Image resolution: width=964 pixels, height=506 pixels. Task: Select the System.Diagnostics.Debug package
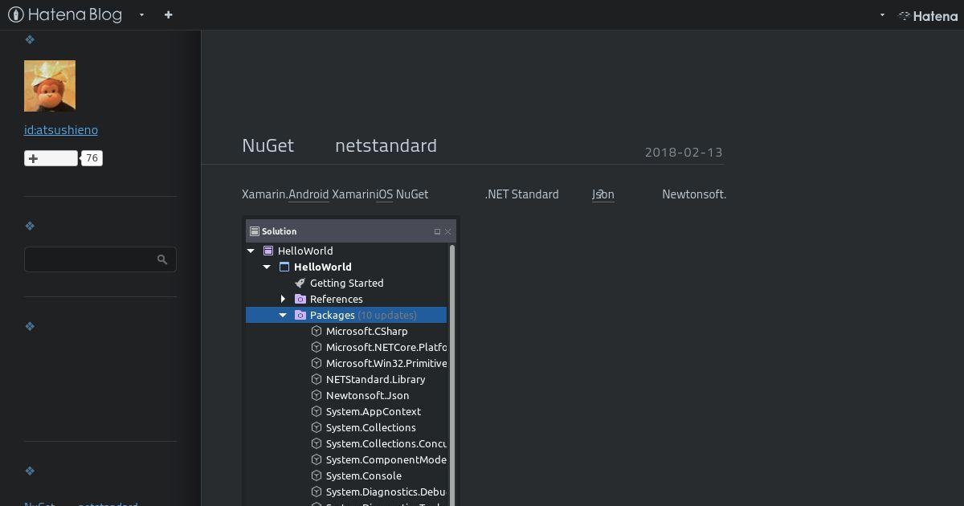[386, 492]
